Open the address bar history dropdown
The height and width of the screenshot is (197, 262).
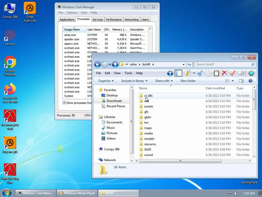(183, 64)
